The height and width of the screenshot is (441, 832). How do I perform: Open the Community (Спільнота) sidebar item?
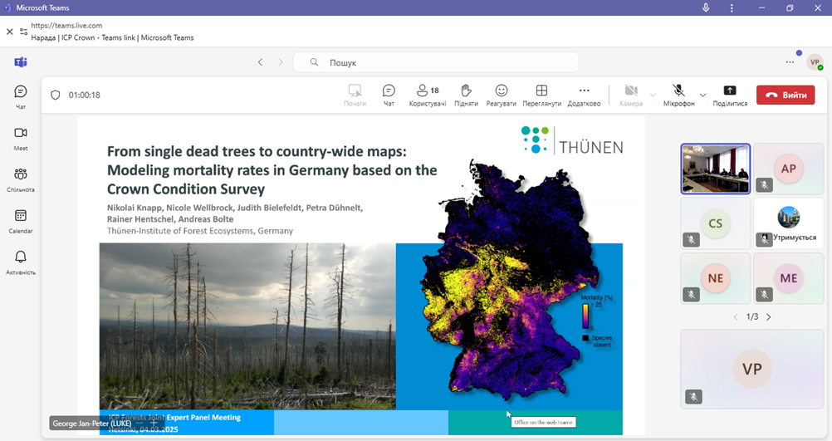pyautogui.click(x=20, y=180)
